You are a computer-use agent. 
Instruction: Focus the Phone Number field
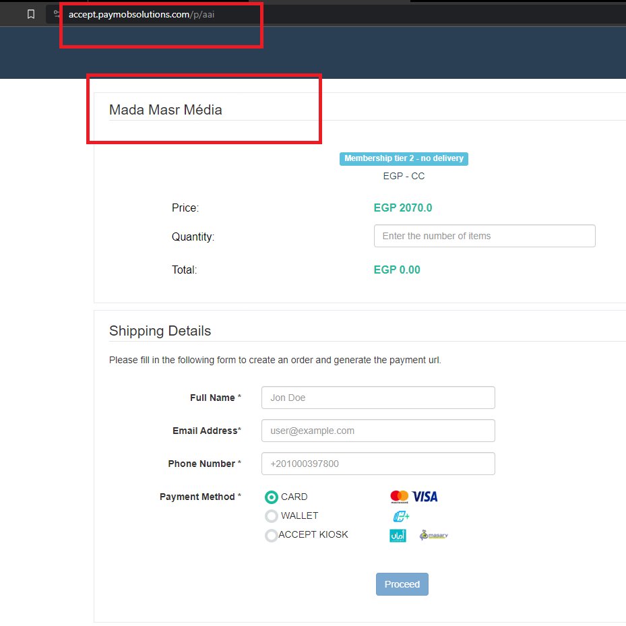point(378,464)
